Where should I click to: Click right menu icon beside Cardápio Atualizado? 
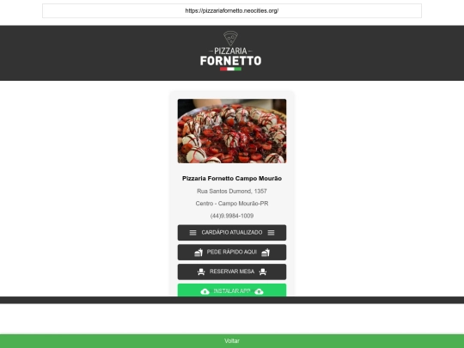[x=271, y=233]
